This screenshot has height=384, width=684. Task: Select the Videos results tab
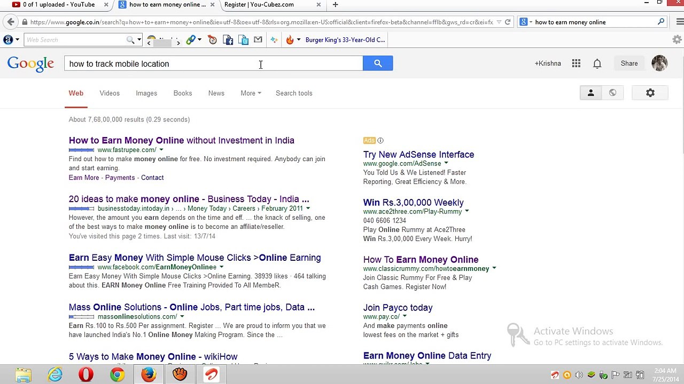(x=110, y=93)
